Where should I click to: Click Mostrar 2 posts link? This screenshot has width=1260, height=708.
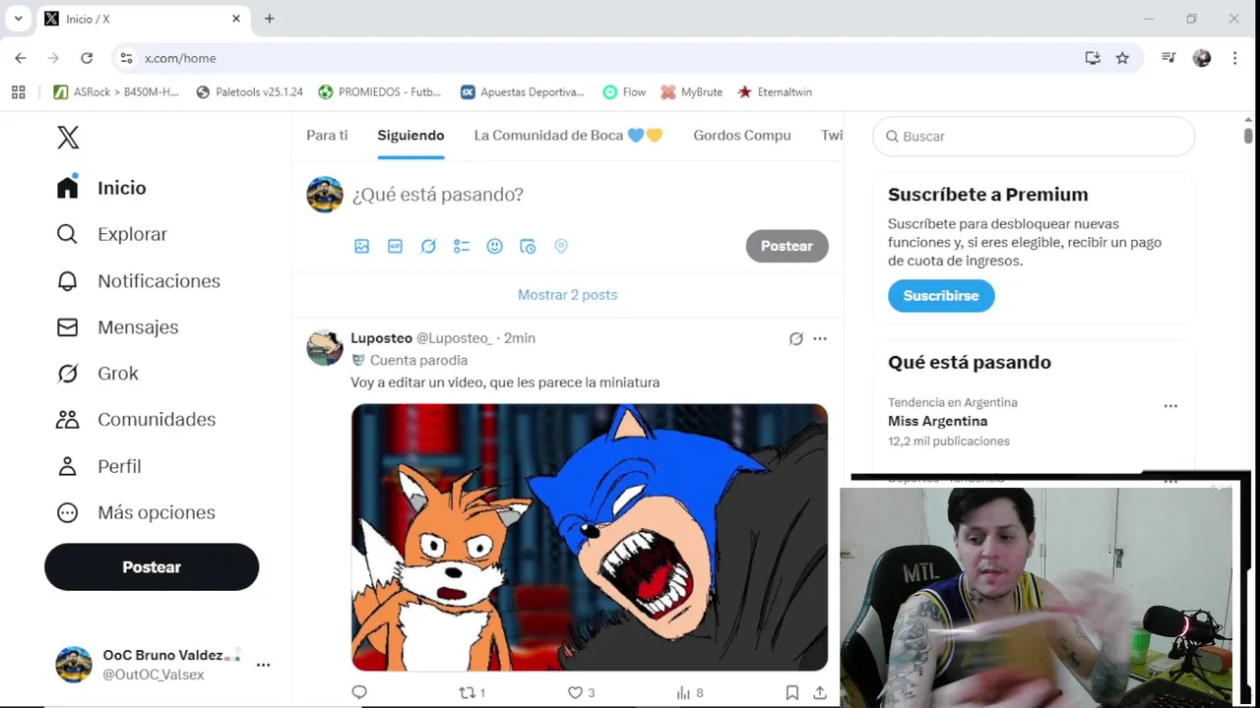click(568, 295)
